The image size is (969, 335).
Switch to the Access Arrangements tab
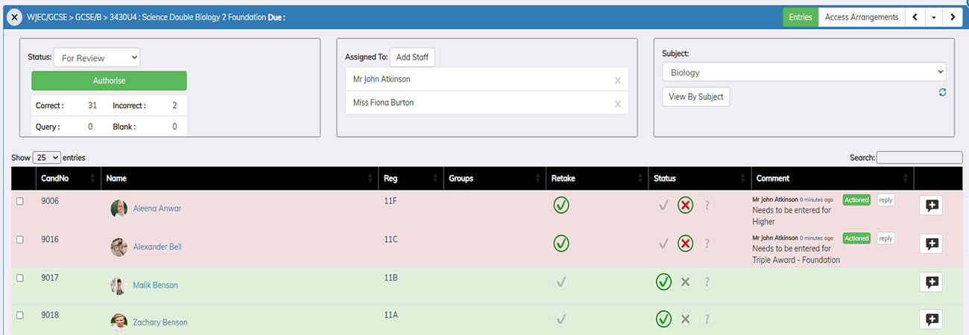coord(861,17)
